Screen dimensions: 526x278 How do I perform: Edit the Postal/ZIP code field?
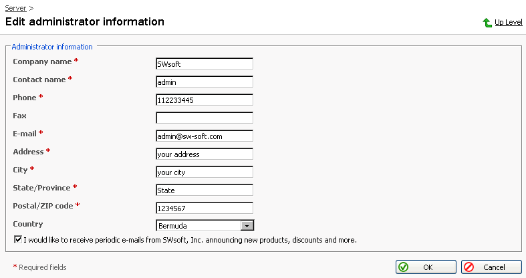tap(205, 208)
